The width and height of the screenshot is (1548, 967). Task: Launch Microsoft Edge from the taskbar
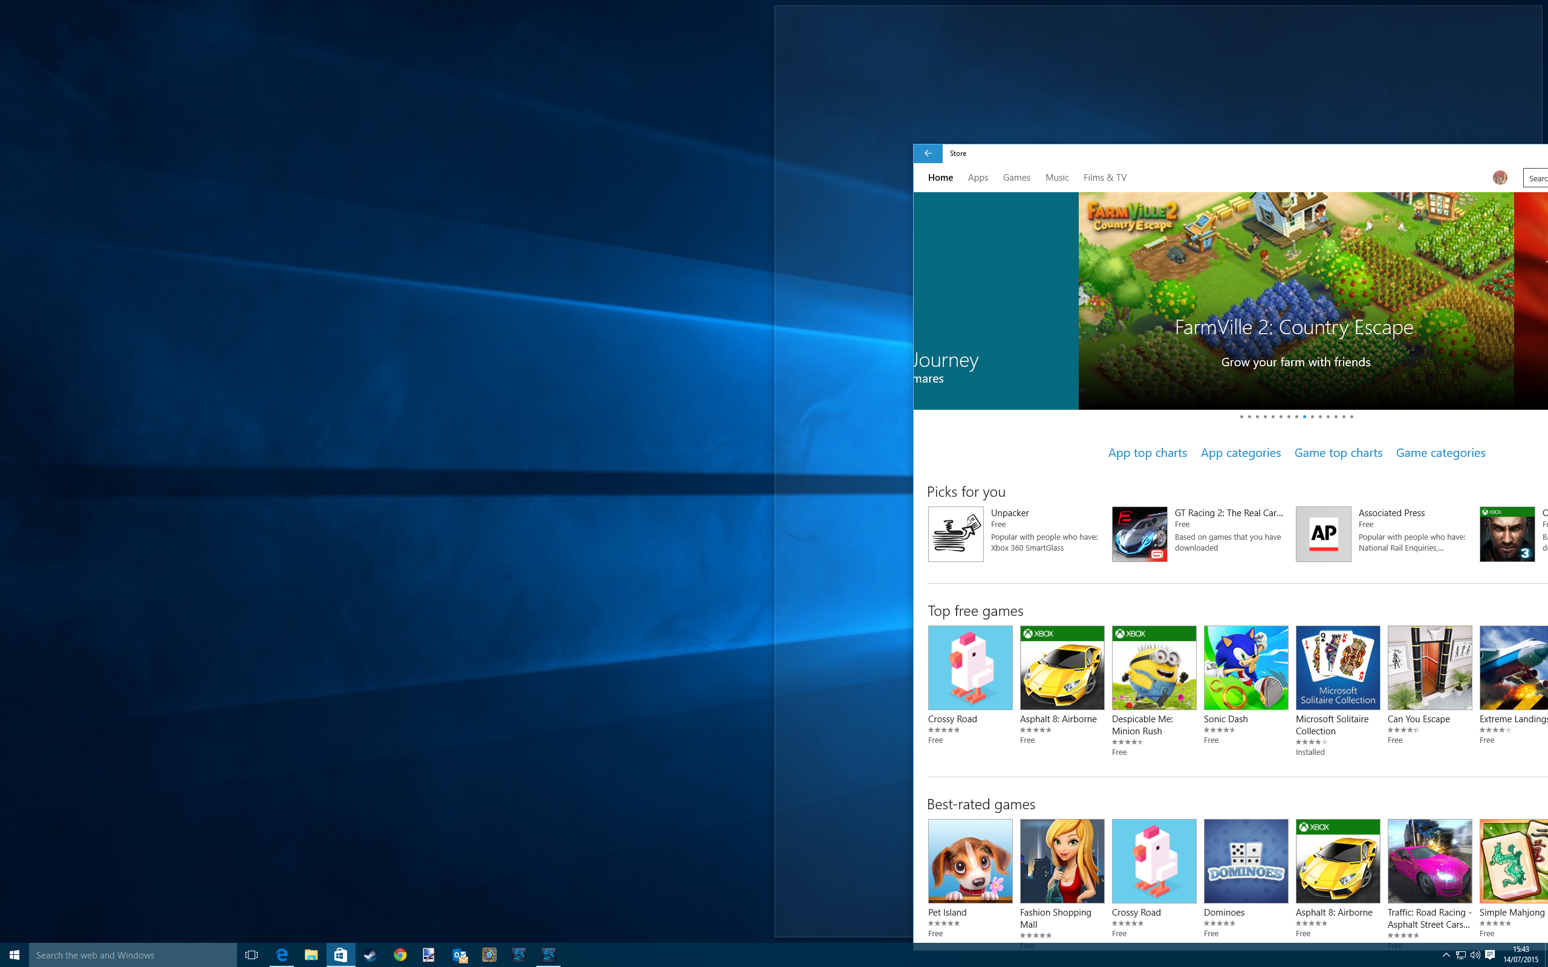coord(281,955)
